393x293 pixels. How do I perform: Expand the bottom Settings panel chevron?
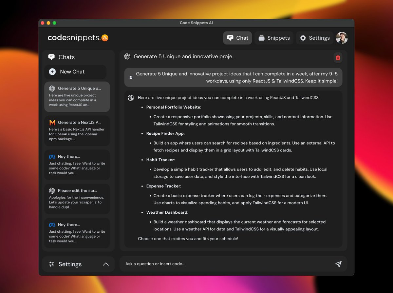[x=105, y=264]
